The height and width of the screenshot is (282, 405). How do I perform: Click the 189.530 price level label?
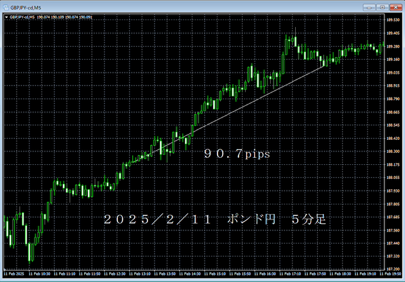(x=393, y=20)
